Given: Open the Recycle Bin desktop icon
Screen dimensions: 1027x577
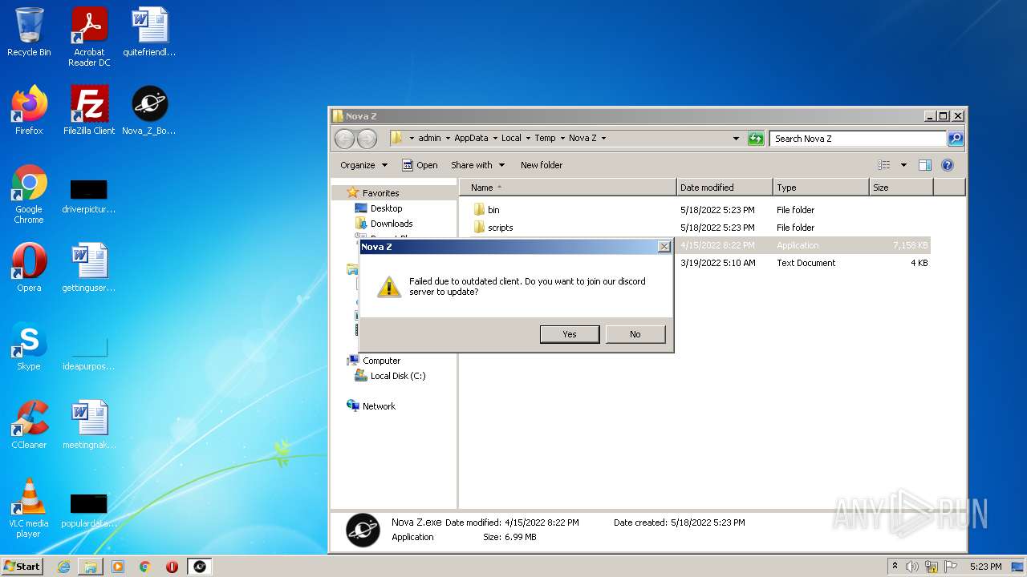Looking at the screenshot, I should (29, 32).
